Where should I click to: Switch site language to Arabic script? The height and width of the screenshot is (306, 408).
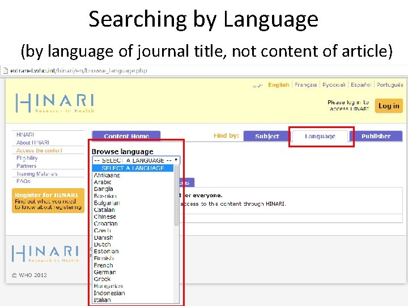pos(258,86)
